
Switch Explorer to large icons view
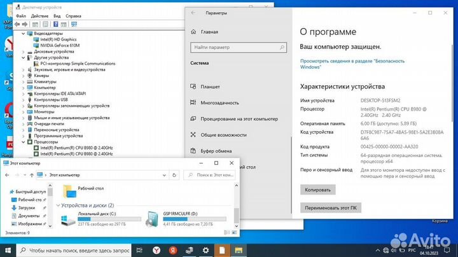[234, 232]
